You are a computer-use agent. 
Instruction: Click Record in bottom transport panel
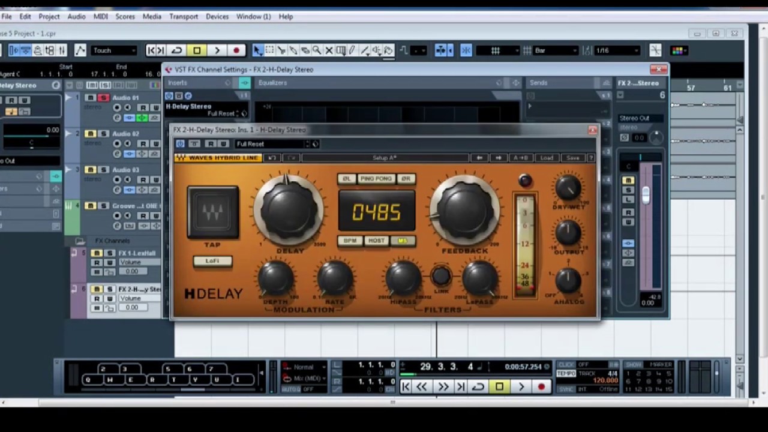point(541,387)
